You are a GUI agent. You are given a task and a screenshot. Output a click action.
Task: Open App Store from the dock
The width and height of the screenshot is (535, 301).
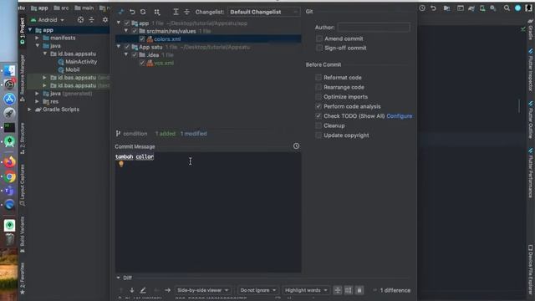pyautogui.click(x=9, y=99)
